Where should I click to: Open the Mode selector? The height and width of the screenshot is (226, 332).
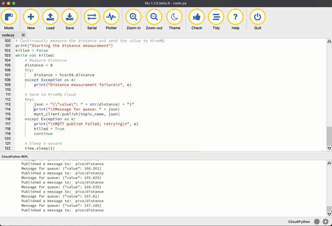point(9,19)
